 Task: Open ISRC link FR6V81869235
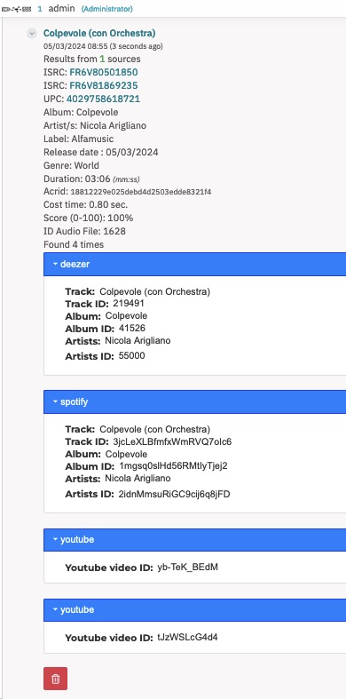coord(103,85)
